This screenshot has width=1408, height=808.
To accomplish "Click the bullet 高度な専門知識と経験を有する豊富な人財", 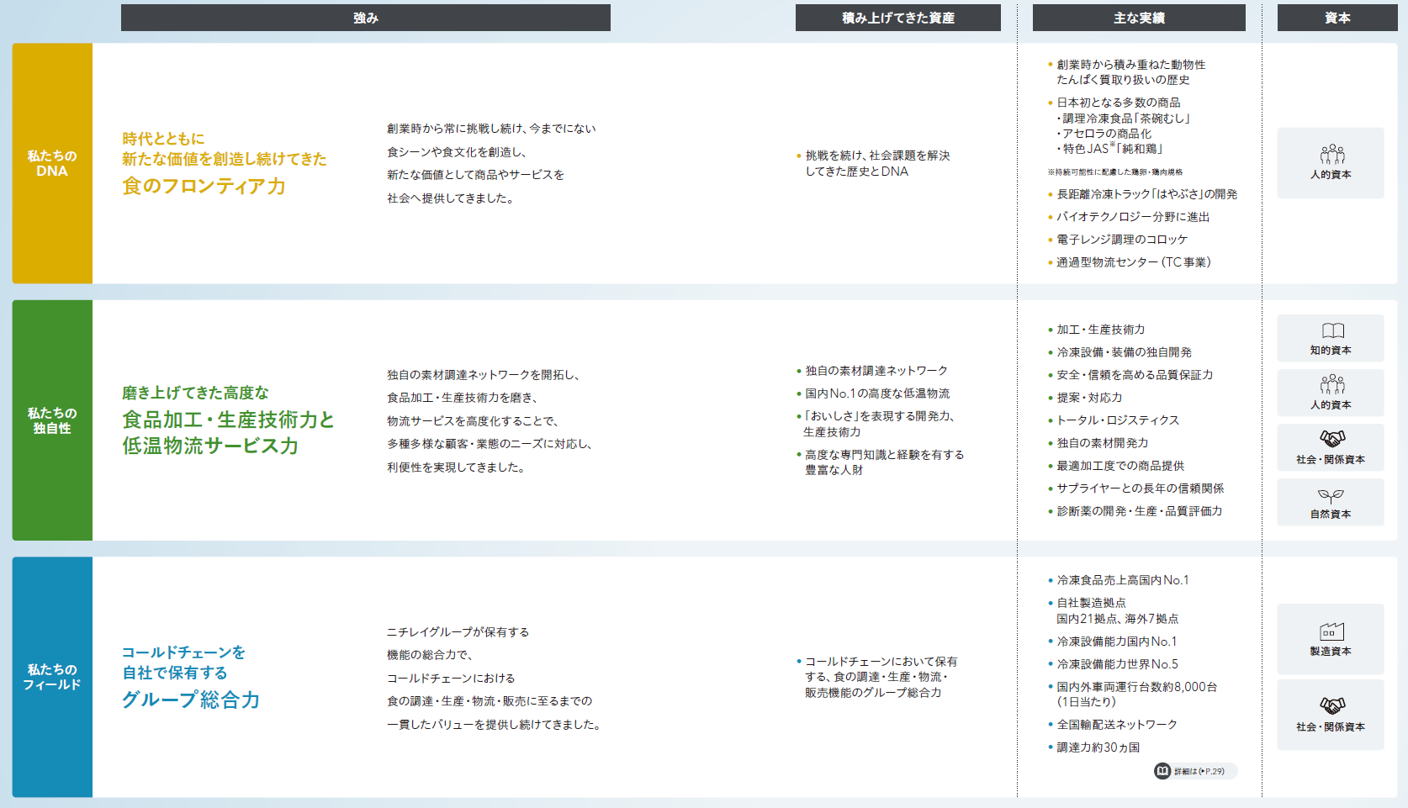I will [880, 462].
